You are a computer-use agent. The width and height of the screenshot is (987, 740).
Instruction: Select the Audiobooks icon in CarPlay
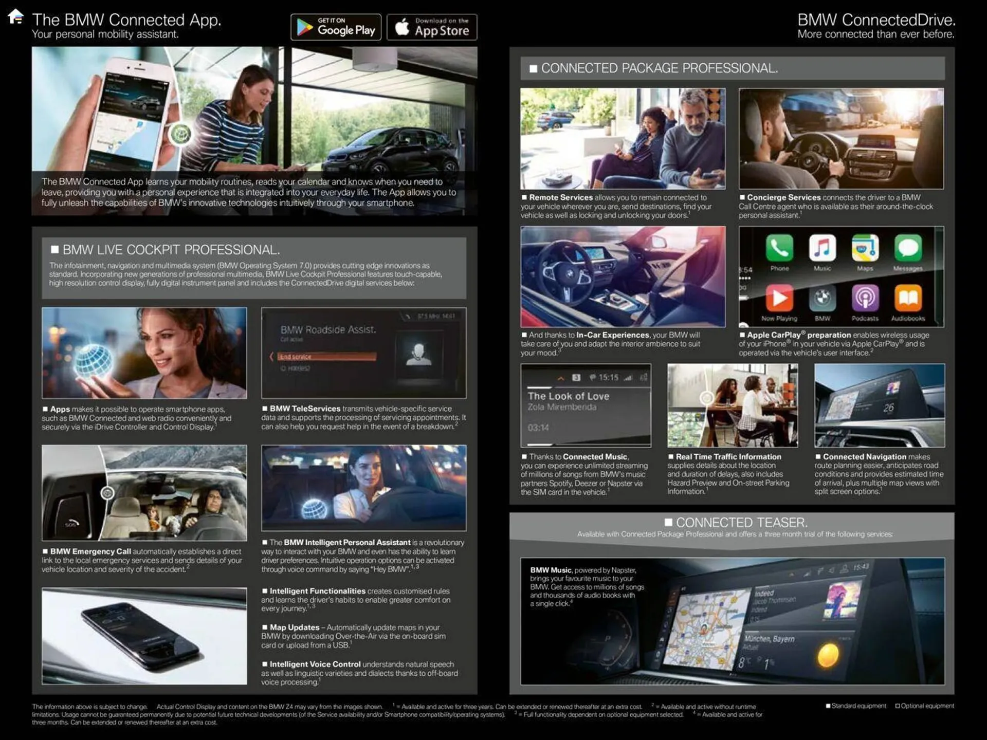[908, 299]
